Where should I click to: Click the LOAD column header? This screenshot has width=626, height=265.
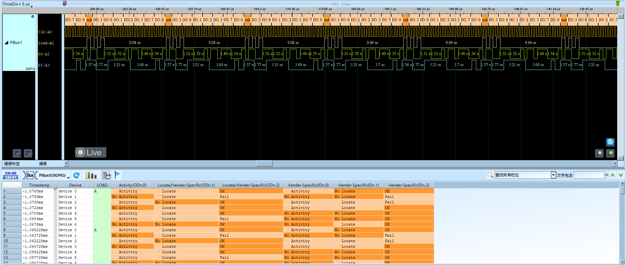pos(102,185)
